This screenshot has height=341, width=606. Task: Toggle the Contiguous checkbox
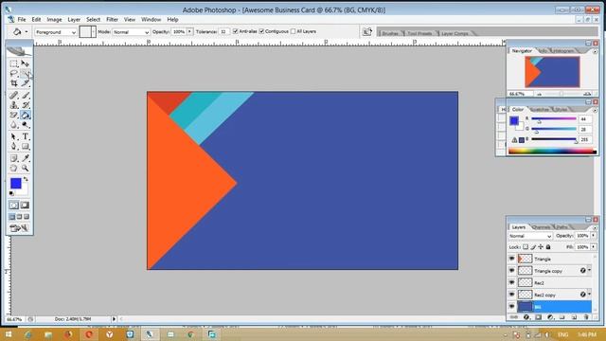click(x=261, y=31)
